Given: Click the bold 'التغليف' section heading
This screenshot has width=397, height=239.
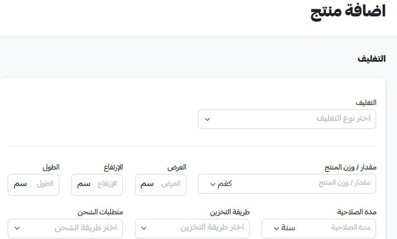Looking at the screenshot, I should [x=372, y=59].
